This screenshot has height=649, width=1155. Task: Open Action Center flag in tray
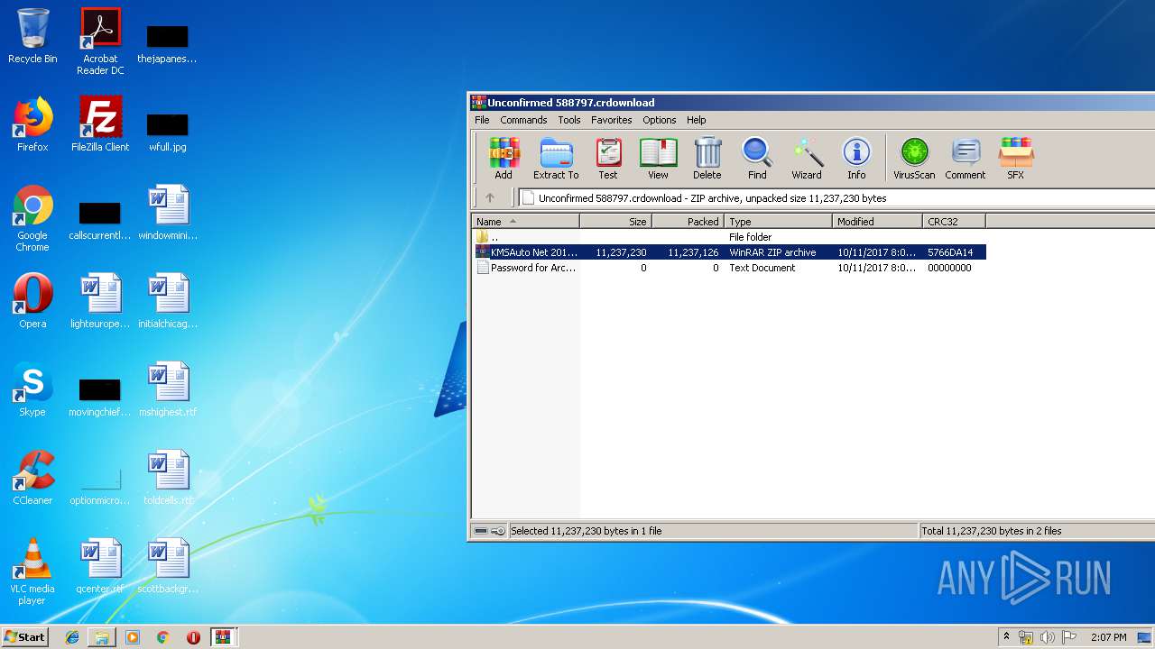coord(1069,637)
